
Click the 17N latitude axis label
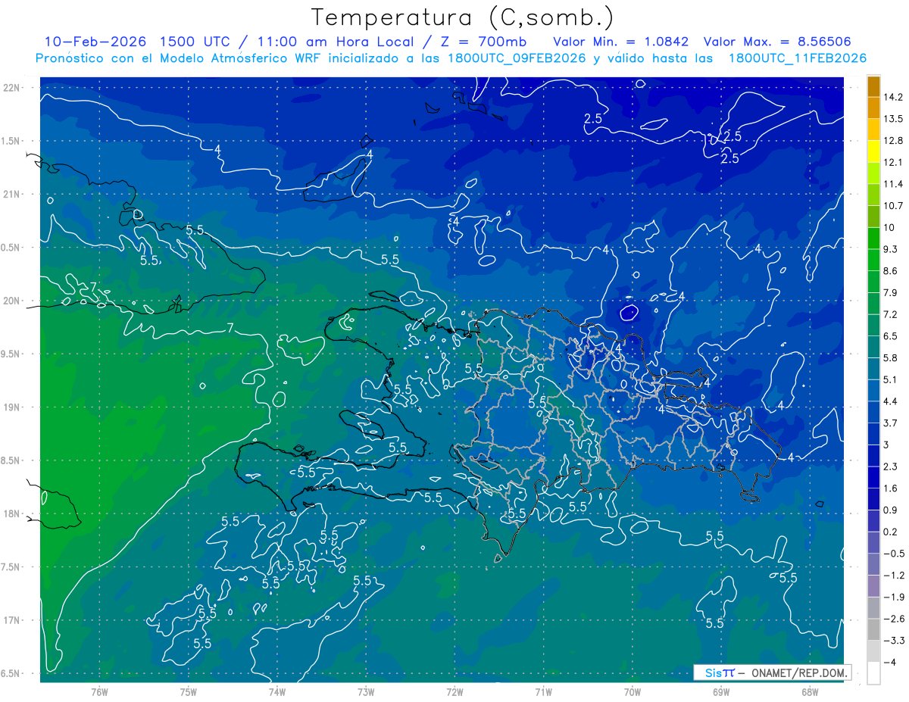pyautogui.click(x=12, y=620)
